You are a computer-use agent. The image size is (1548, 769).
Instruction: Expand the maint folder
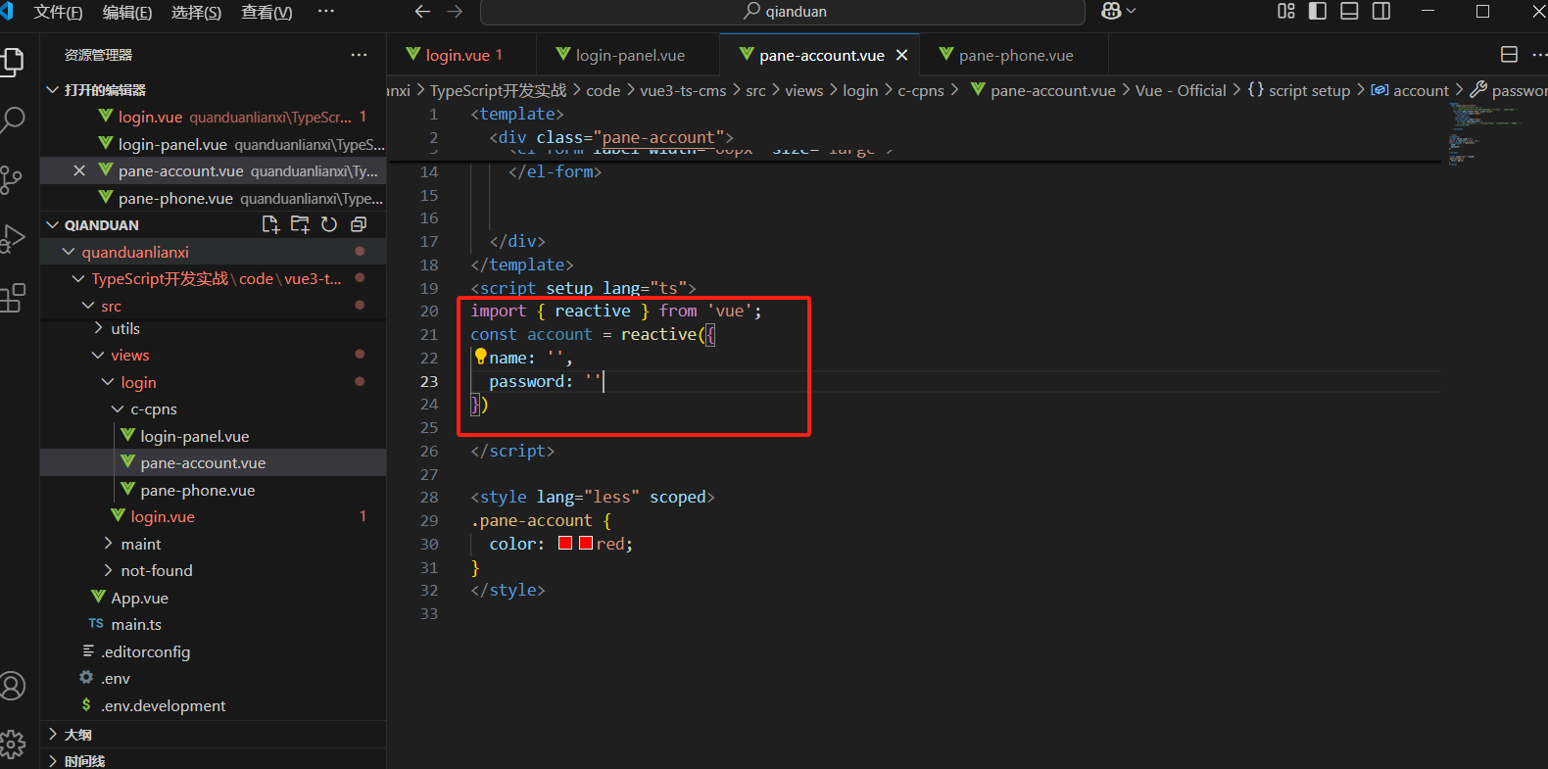108,544
